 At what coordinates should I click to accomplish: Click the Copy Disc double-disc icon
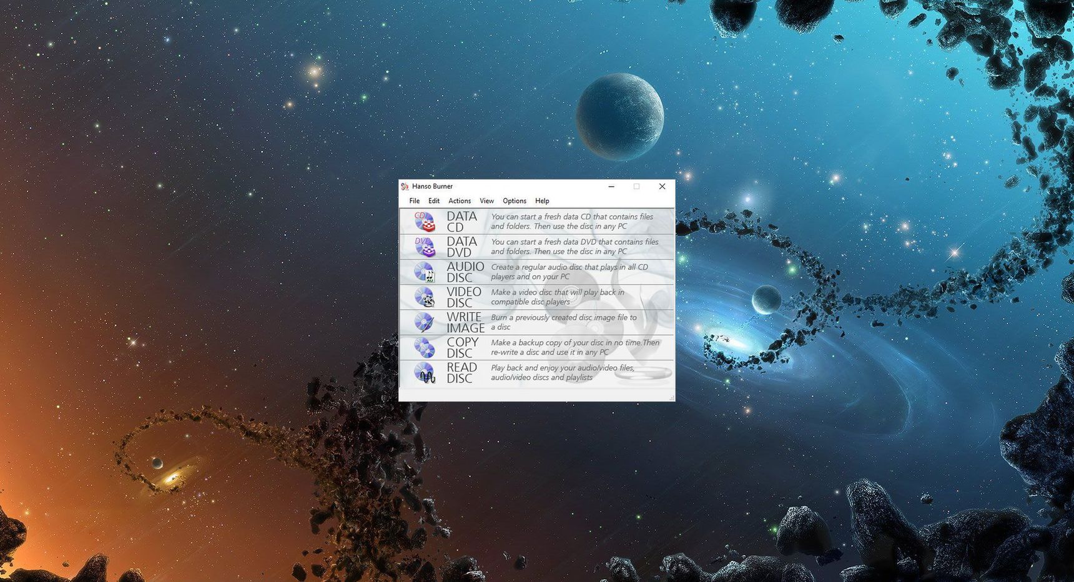(x=425, y=348)
